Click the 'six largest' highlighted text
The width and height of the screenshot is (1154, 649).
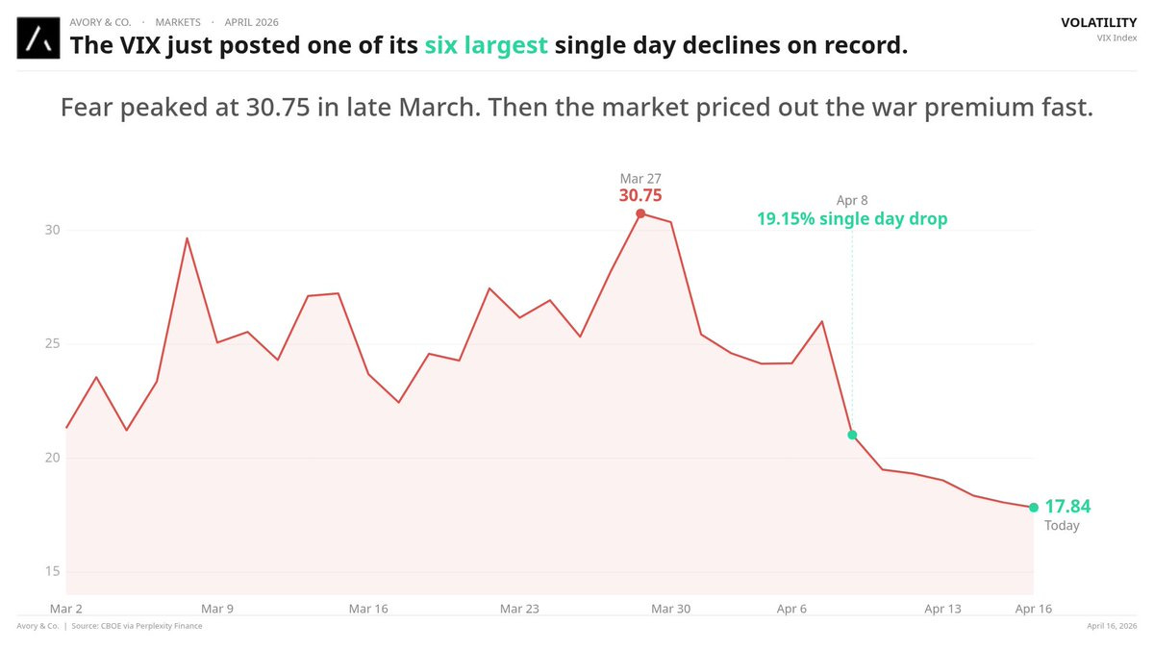487,45
